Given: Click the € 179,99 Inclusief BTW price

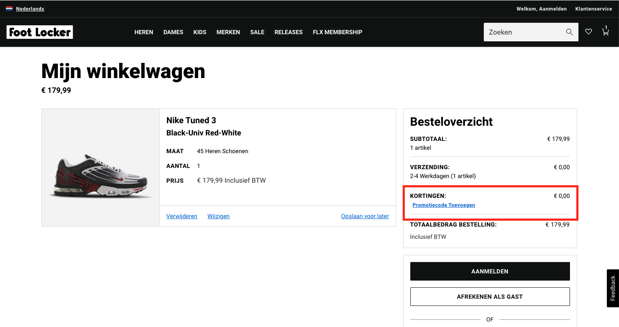Looking at the screenshot, I should point(232,181).
